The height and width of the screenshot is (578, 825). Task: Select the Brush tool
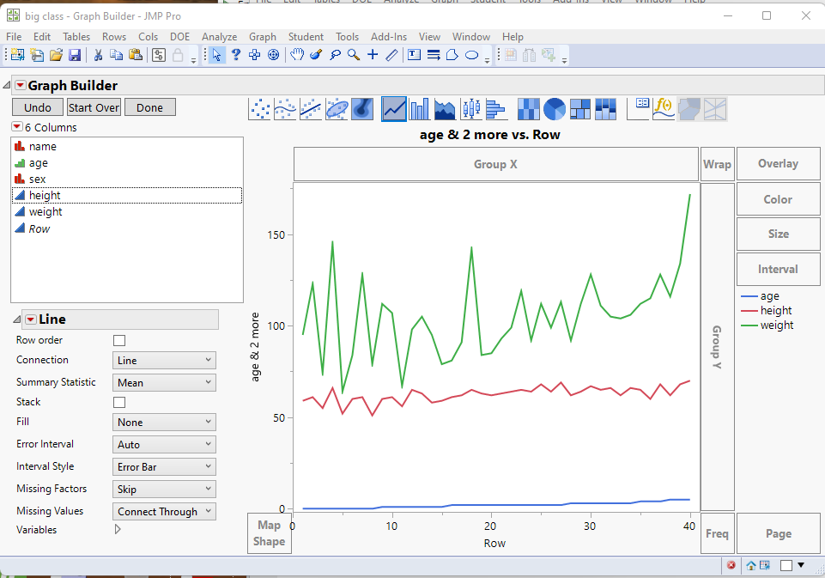pos(316,55)
